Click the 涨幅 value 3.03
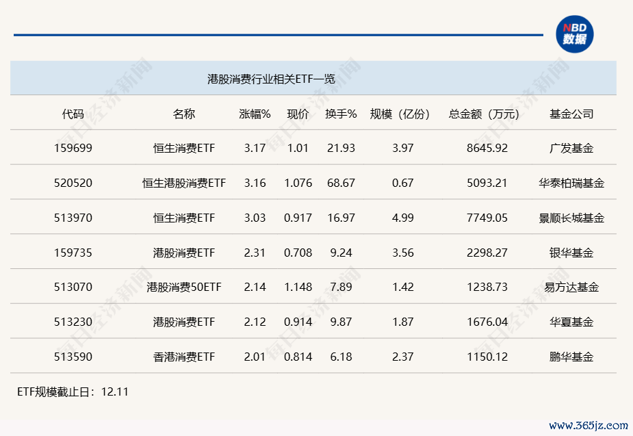This screenshot has height=436, width=633. click(x=255, y=218)
